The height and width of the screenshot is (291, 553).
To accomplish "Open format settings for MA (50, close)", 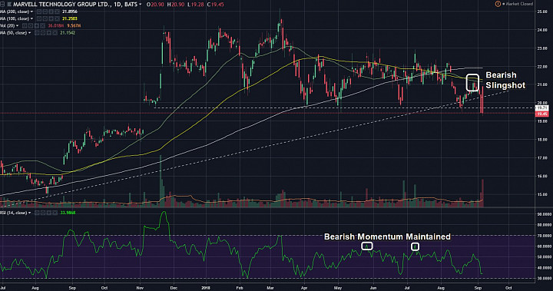I will [43, 33].
